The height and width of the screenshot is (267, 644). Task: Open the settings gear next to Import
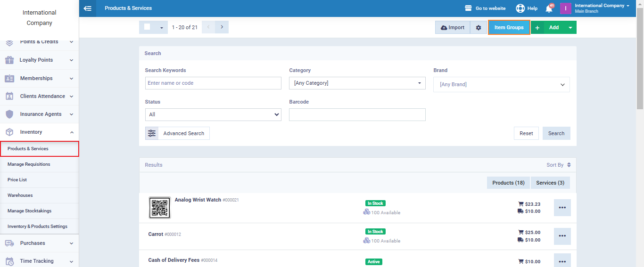[x=479, y=28]
